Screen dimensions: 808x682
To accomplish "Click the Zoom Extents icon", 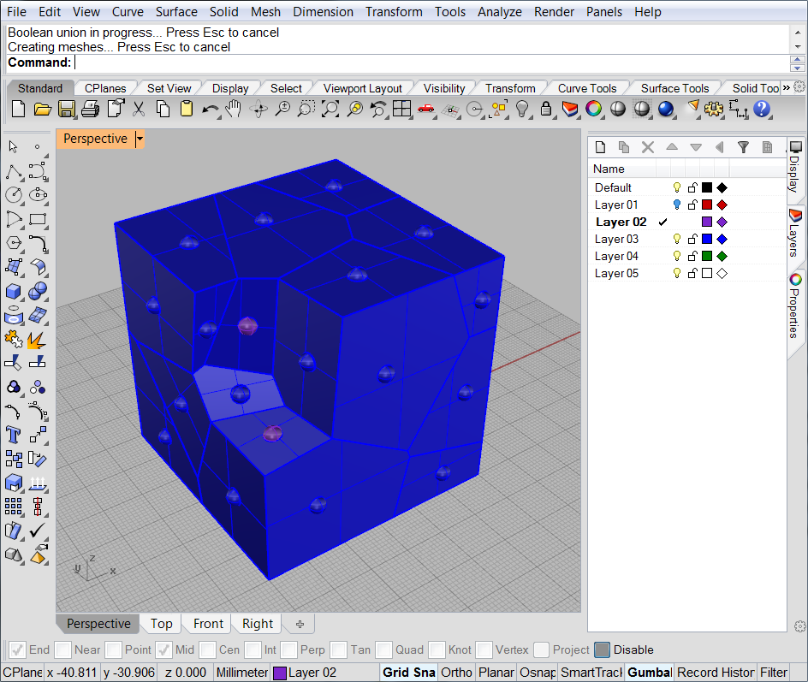I will click(330, 110).
